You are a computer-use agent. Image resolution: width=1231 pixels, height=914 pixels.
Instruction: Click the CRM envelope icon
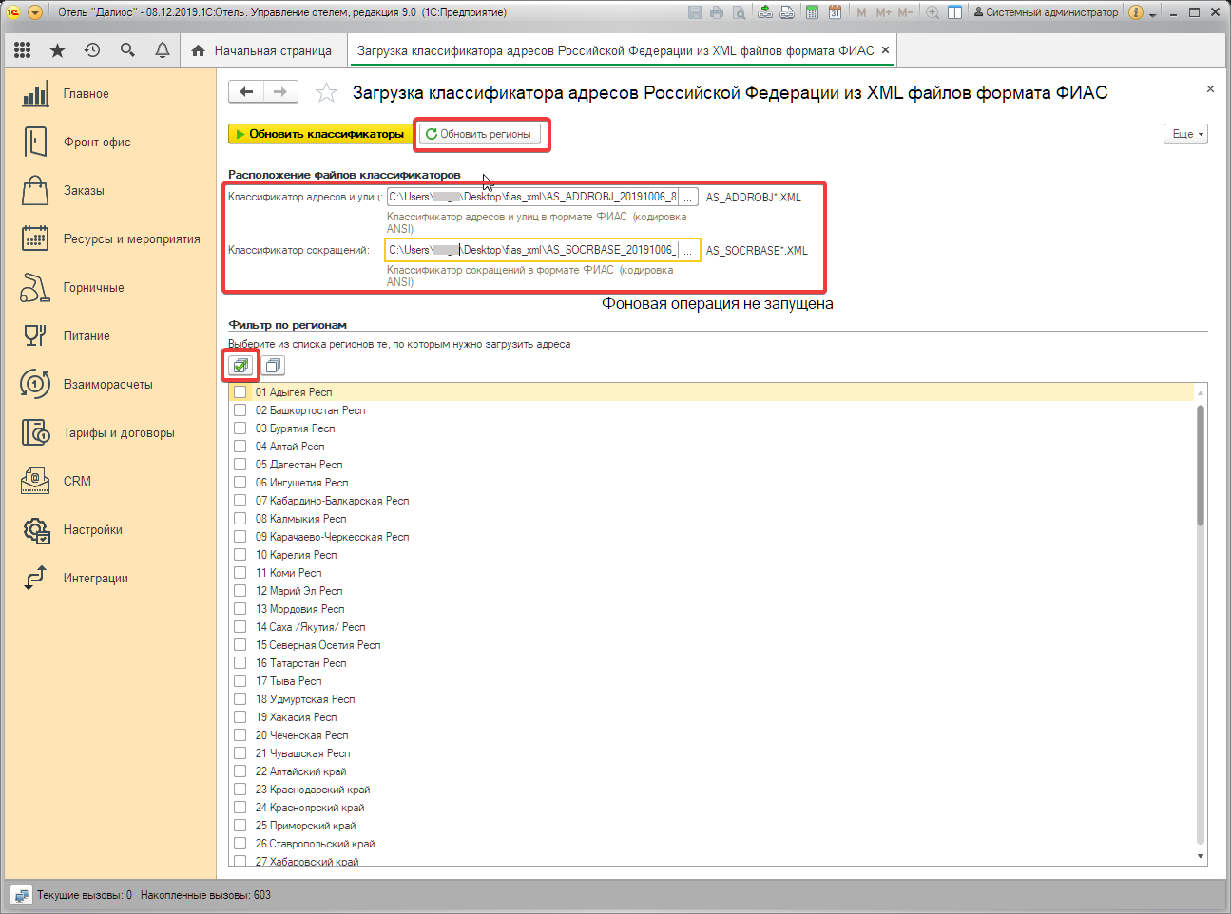[35, 481]
